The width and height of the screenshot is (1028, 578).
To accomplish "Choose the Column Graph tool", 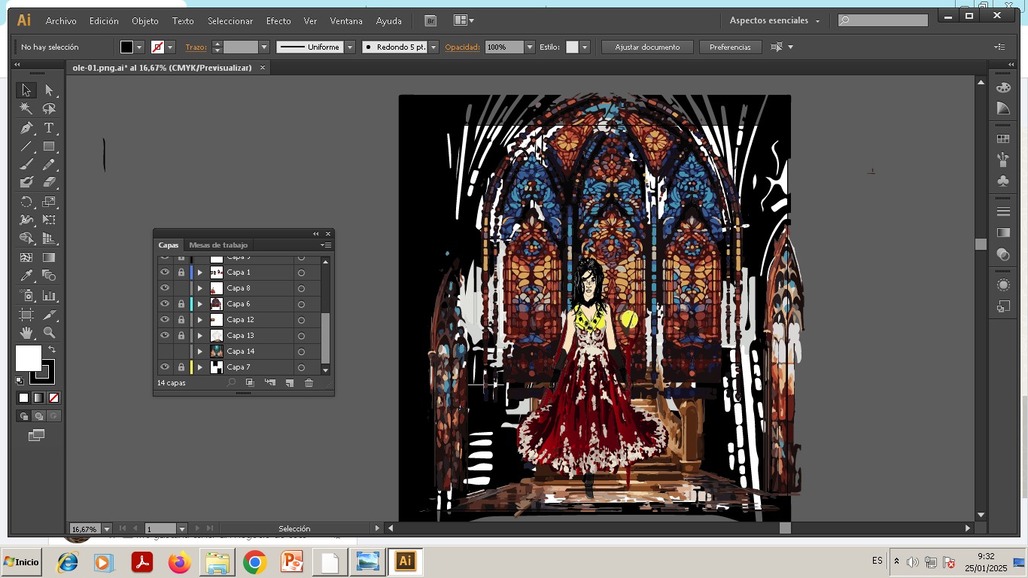I will 49,295.
